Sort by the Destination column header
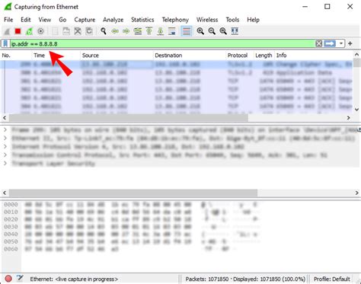Screen dimensions: 361x284 pyautogui.click(x=190, y=56)
